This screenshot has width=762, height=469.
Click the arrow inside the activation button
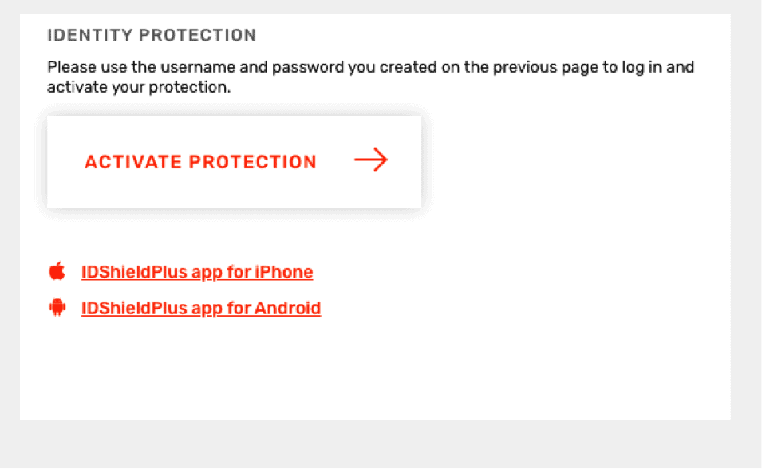(x=370, y=160)
